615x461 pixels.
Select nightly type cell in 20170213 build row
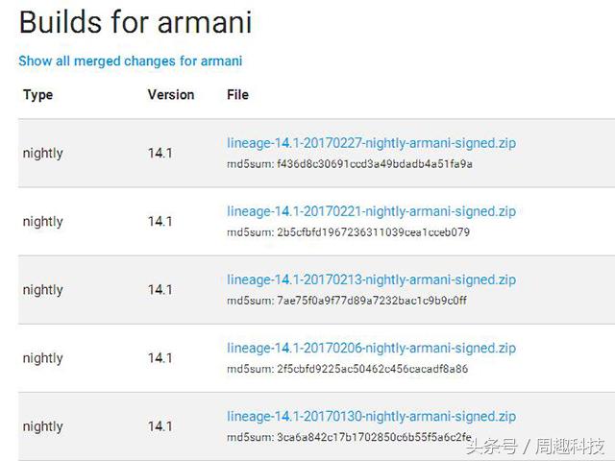[x=42, y=289]
